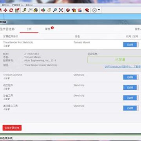Disable the 动态组件 extension toggle
This screenshot has width=141, height=141.
pyautogui.click(x=131, y=87)
